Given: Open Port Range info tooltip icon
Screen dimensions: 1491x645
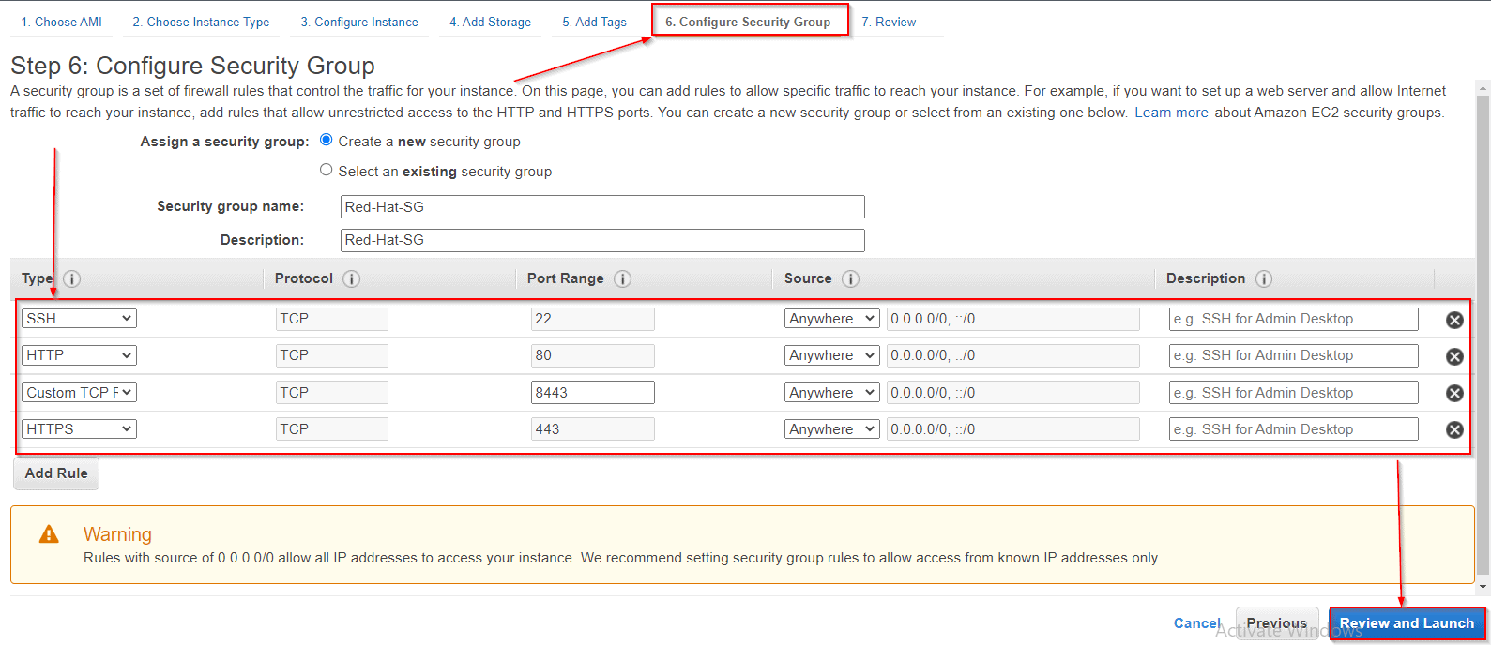Looking at the screenshot, I should coord(622,279).
